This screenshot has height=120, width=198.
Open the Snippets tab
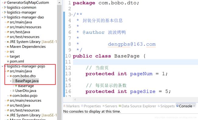pyautogui.click(x=168, y=106)
